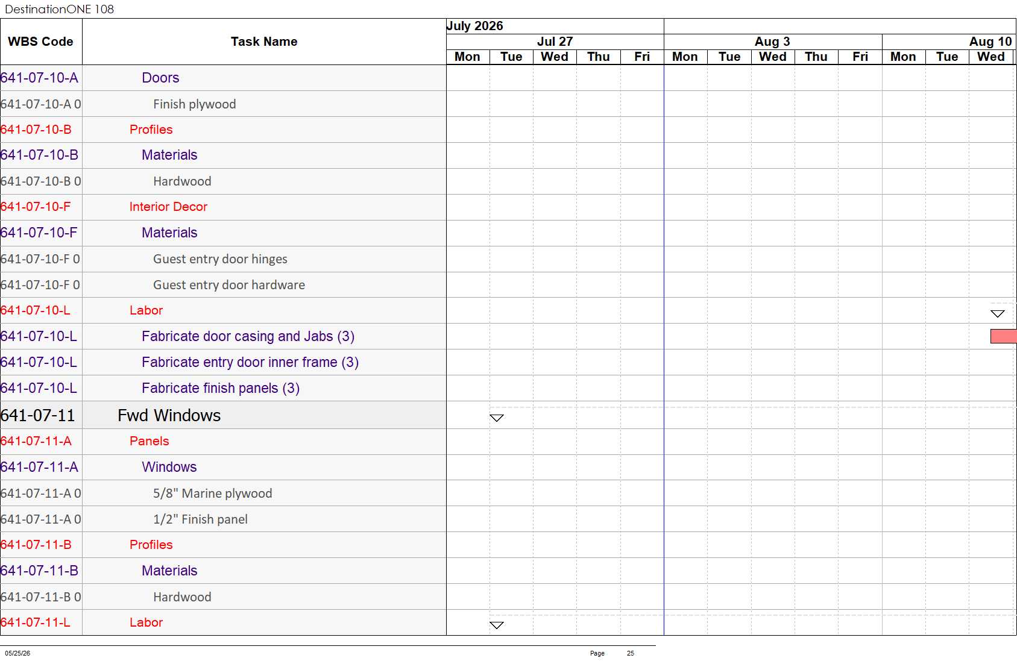Select Fabricate entry door inner frame (3)
Viewport: 1017px width, 661px height.
250,362
